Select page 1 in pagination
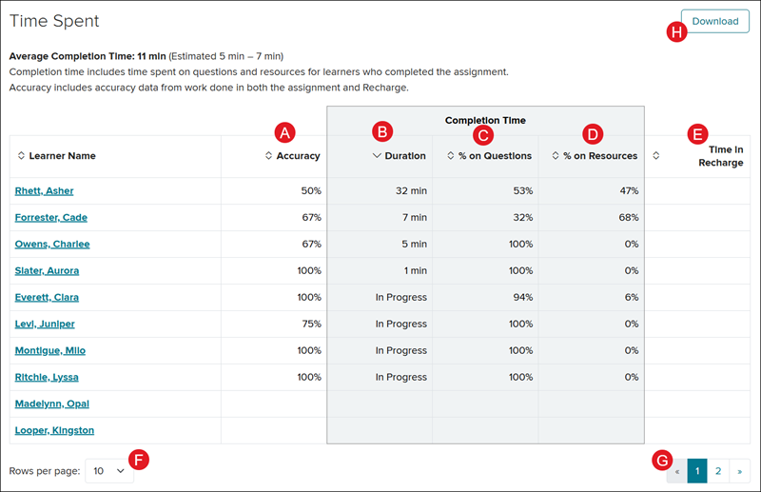 click(697, 470)
